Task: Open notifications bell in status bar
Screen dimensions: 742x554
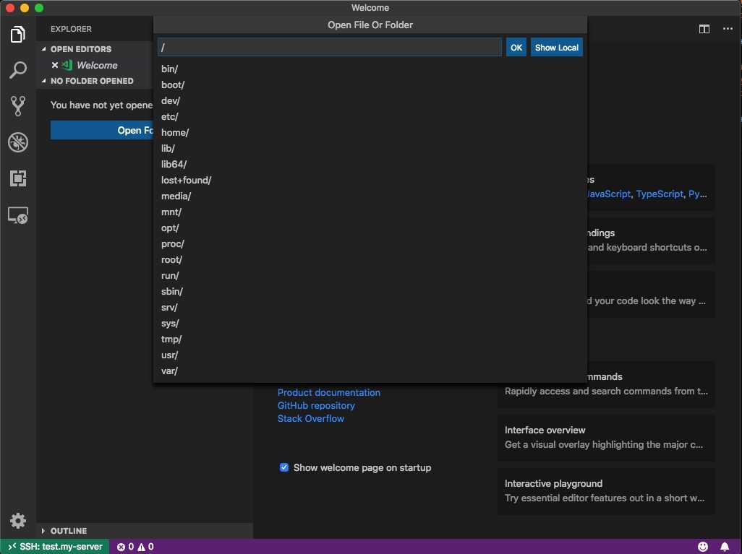Action: pos(725,547)
